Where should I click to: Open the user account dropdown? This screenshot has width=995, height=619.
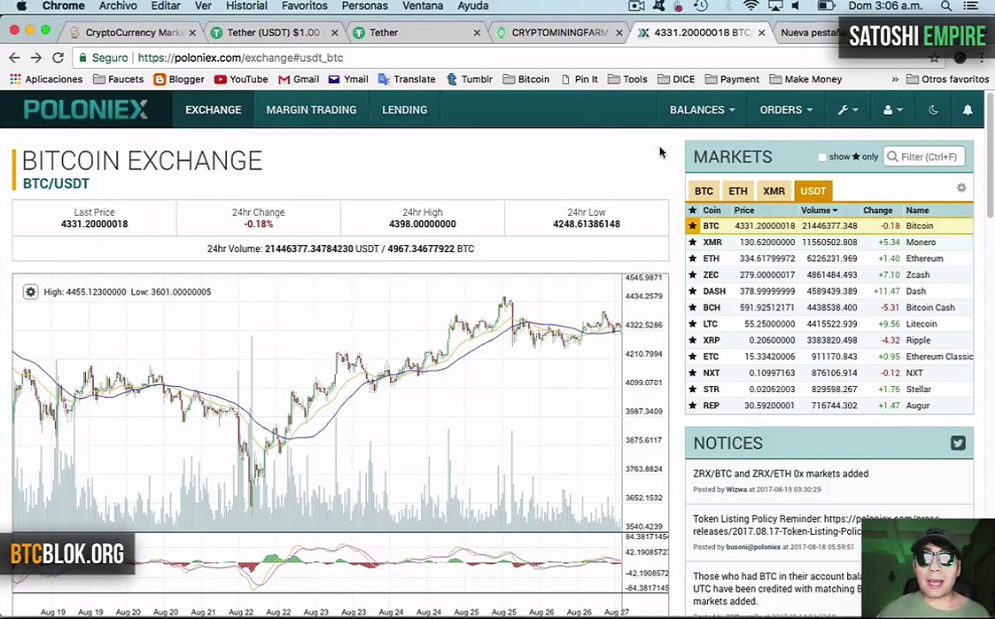893,110
